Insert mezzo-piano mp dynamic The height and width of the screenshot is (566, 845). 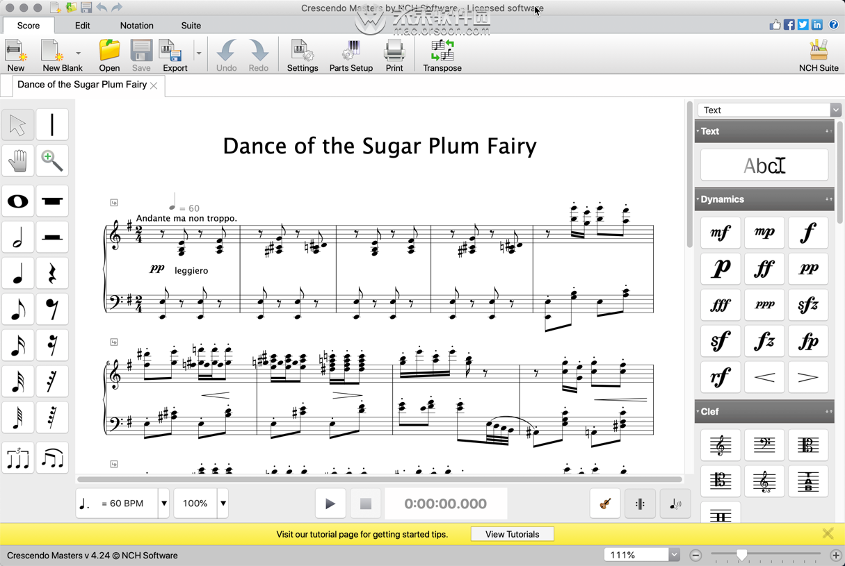pos(764,233)
